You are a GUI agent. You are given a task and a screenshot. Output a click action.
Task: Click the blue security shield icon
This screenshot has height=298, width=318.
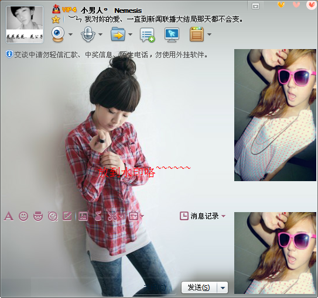point(9,54)
